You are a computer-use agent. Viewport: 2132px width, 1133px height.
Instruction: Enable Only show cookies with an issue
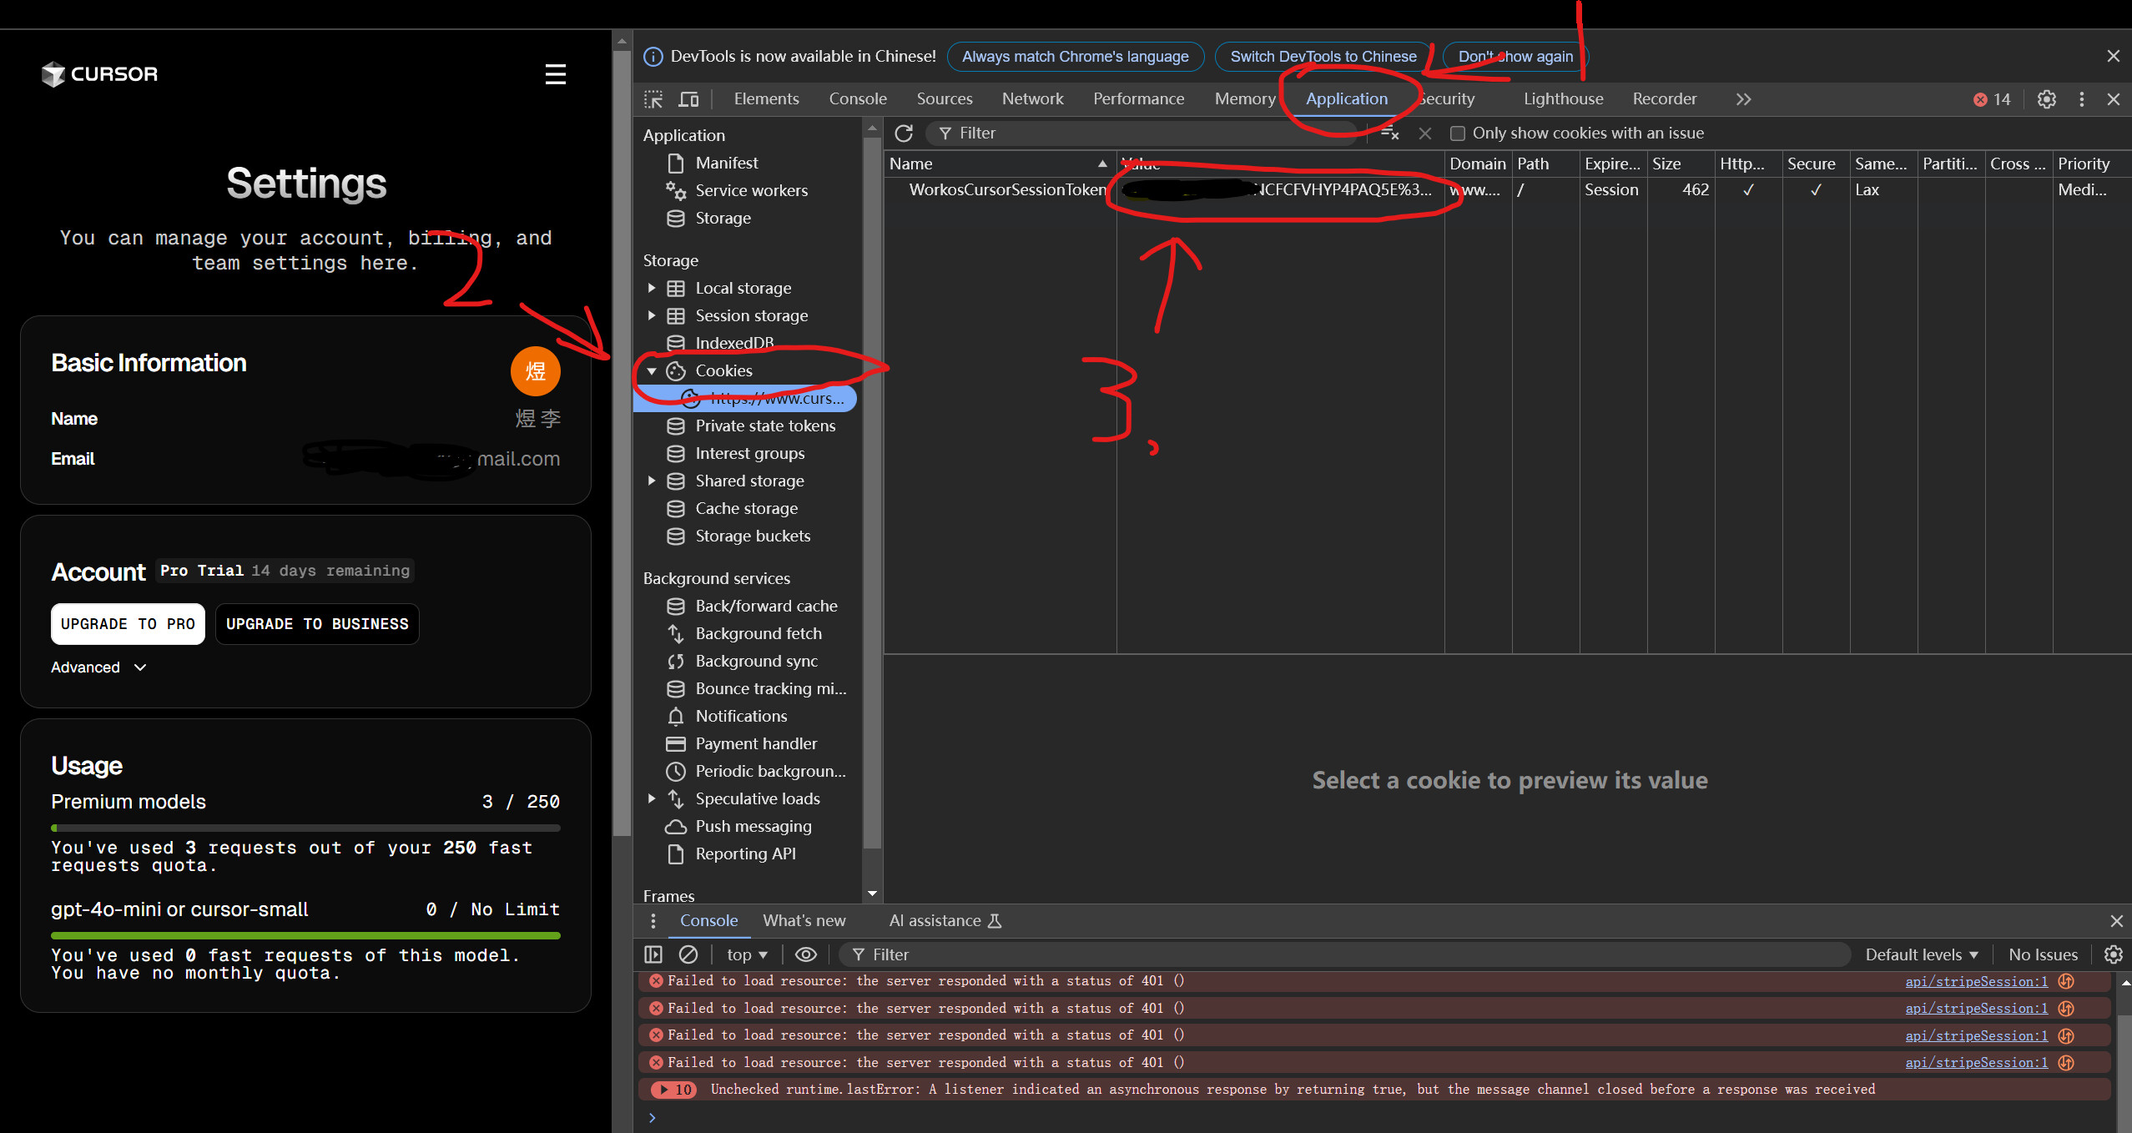point(1458,133)
